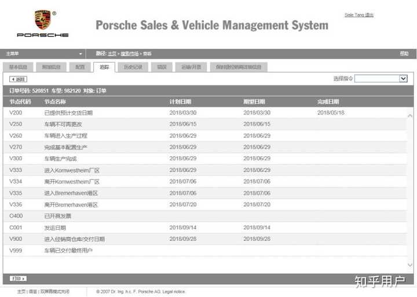Open the 配置 tab
Viewport: 417px width, 297px height.
[80, 67]
